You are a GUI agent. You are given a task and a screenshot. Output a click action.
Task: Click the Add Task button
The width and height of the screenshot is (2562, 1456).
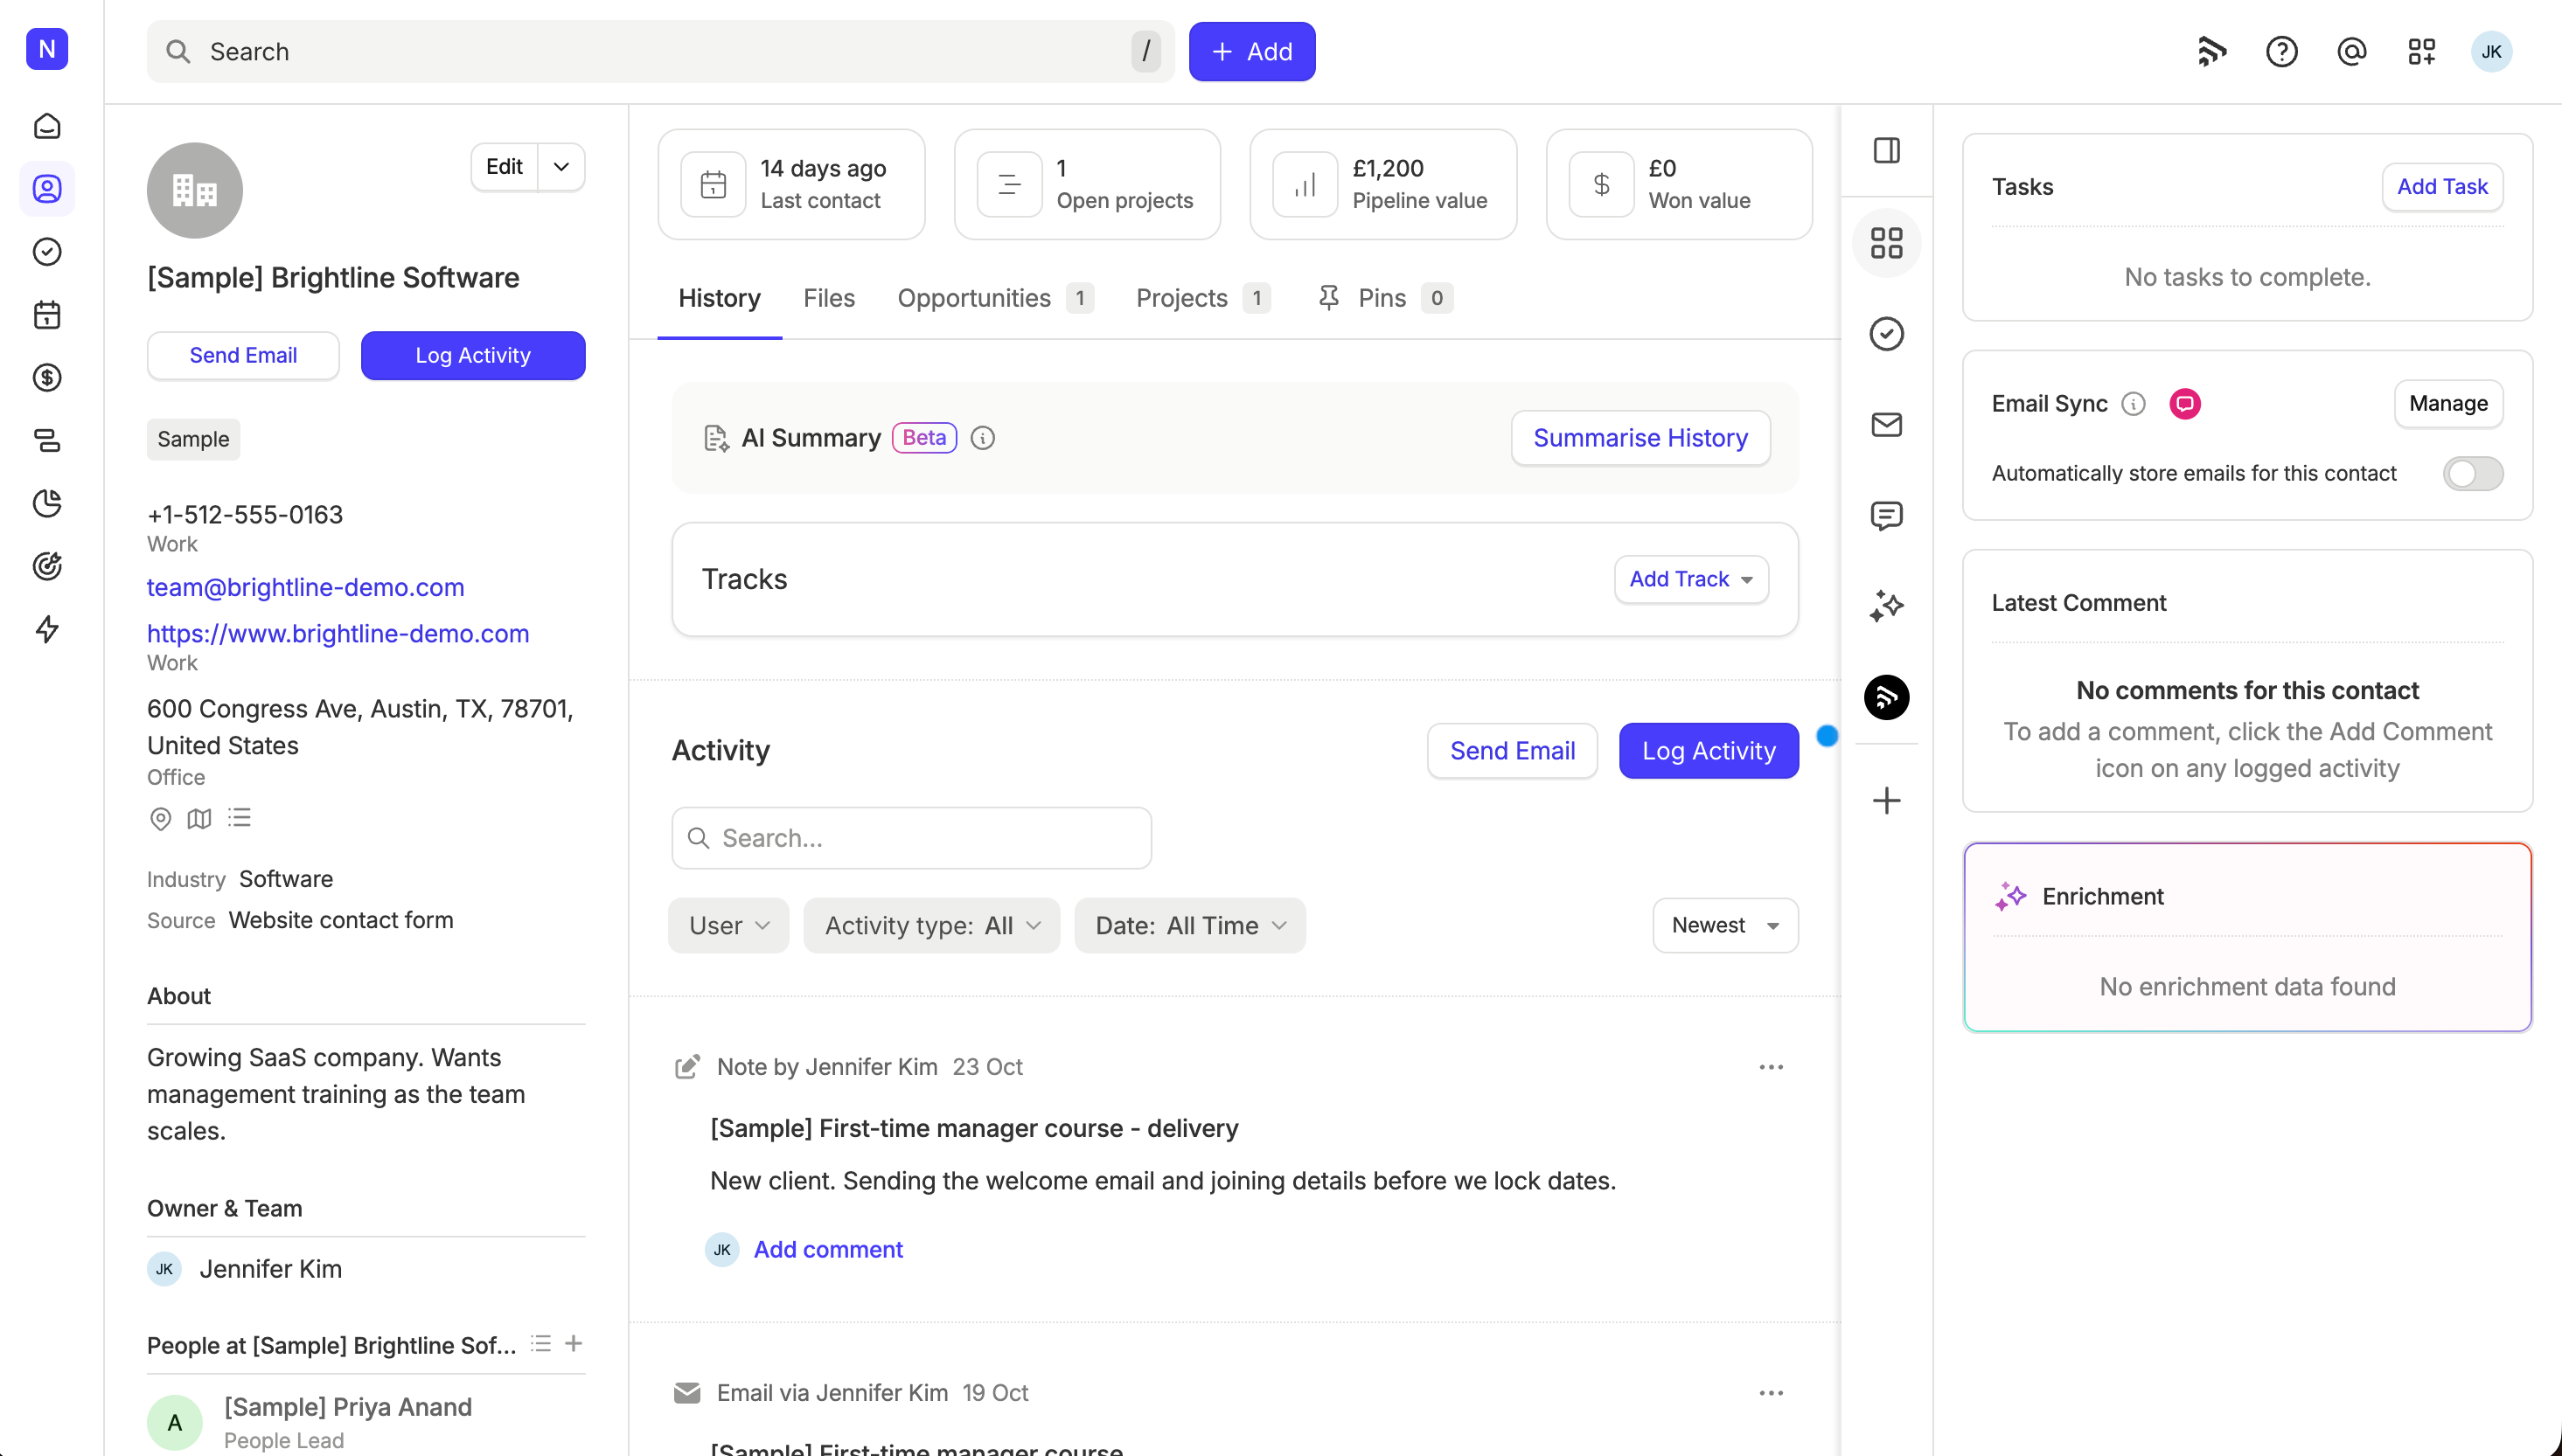click(2442, 187)
